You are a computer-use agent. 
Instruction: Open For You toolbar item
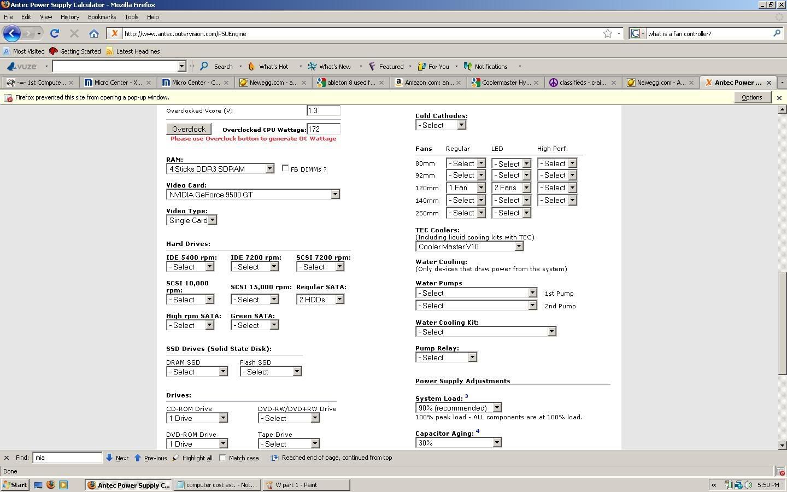point(433,66)
